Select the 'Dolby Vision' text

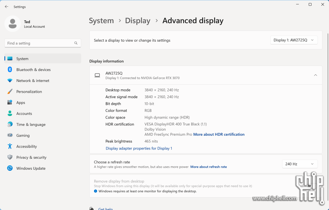point(155,129)
